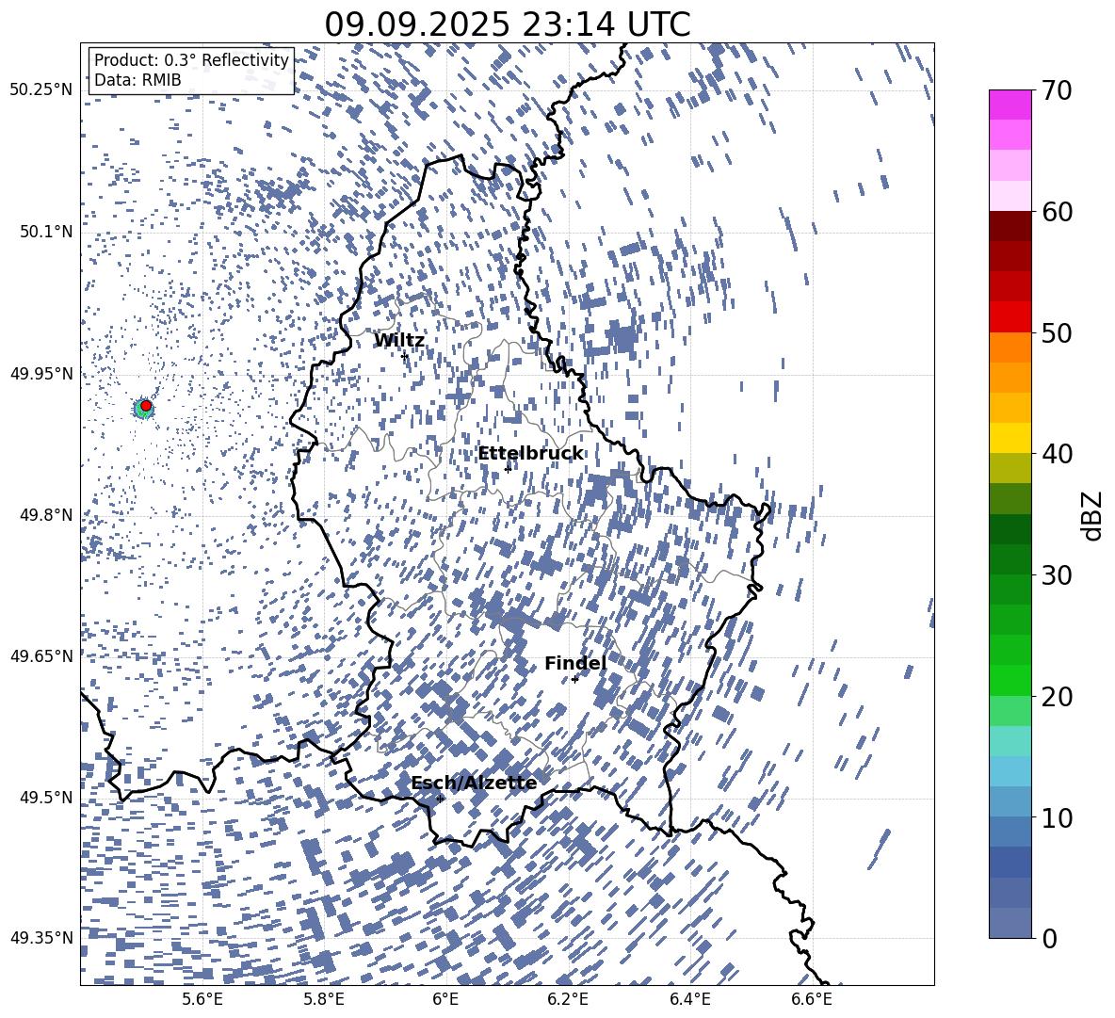
Task: Click the 49.5°N latitude label
Action: [46, 797]
